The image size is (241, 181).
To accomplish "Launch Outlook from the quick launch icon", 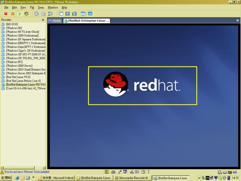I will pos(23,178).
